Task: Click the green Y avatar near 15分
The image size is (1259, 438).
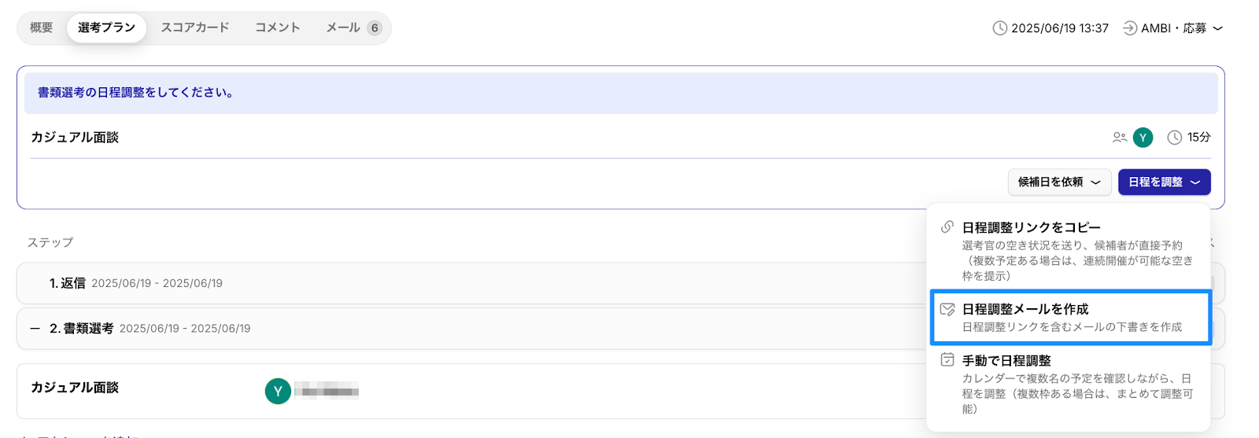Action: pyautogui.click(x=1143, y=138)
